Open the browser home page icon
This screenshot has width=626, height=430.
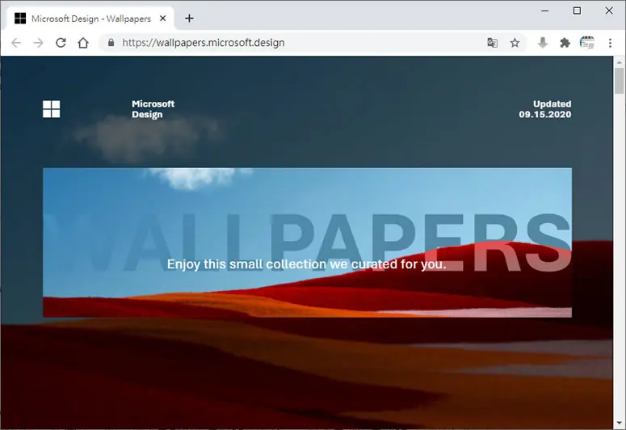coord(83,43)
